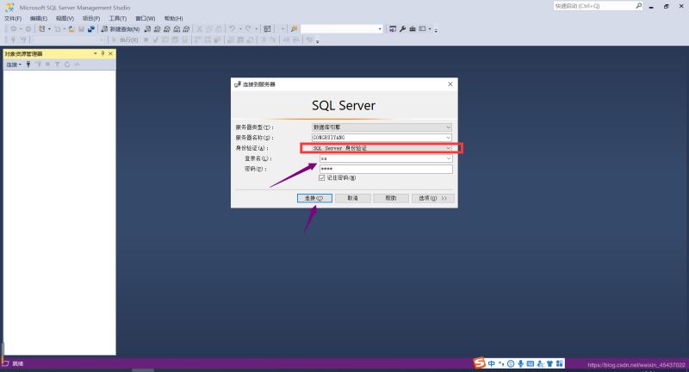Image resolution: width=689 pixels, height=372 pixels.
Task: Open the 服务器名称 combo box
Action: pyautogui.click(x=382, y=138)
